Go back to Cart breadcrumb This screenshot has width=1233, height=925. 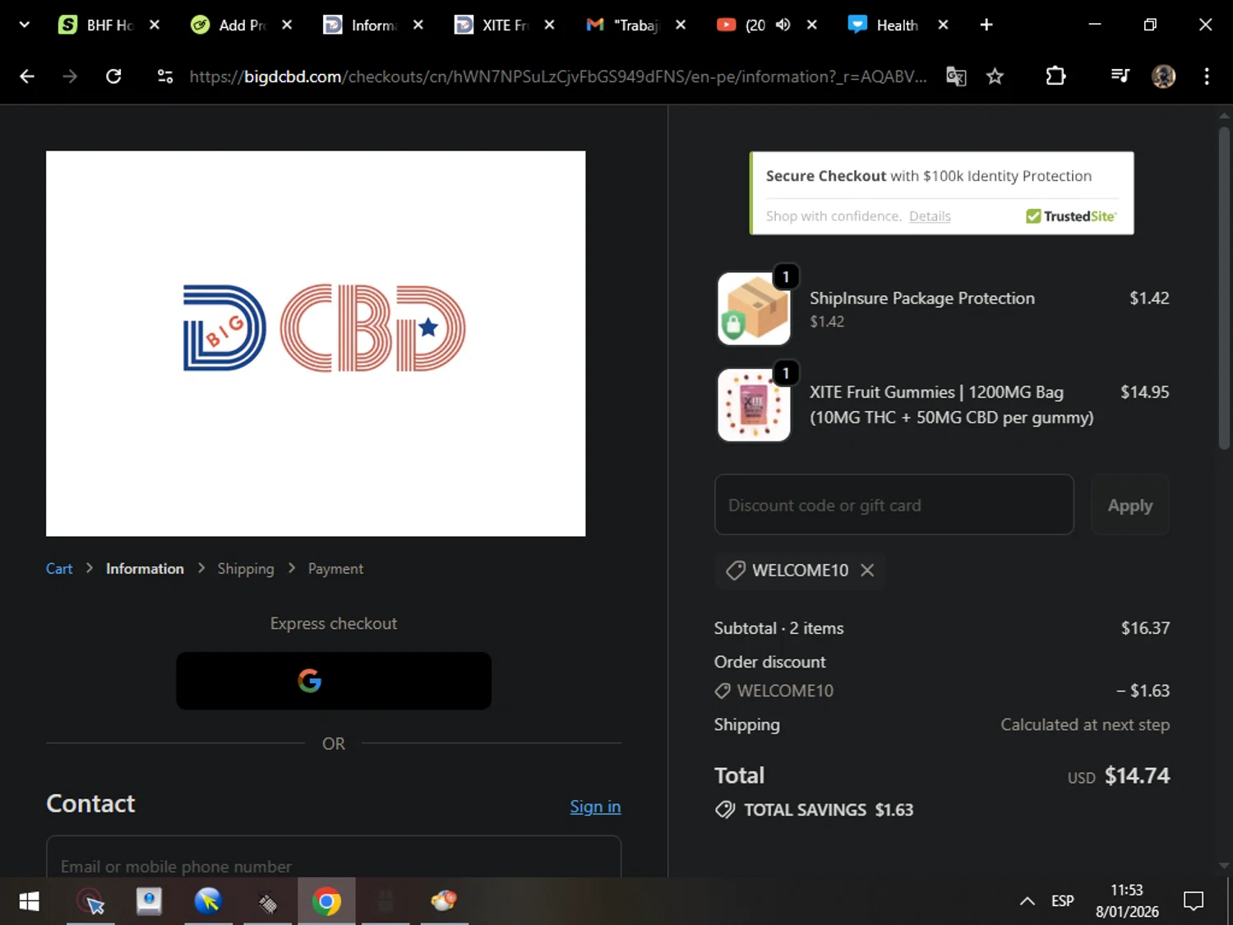[x=59, y=569]
